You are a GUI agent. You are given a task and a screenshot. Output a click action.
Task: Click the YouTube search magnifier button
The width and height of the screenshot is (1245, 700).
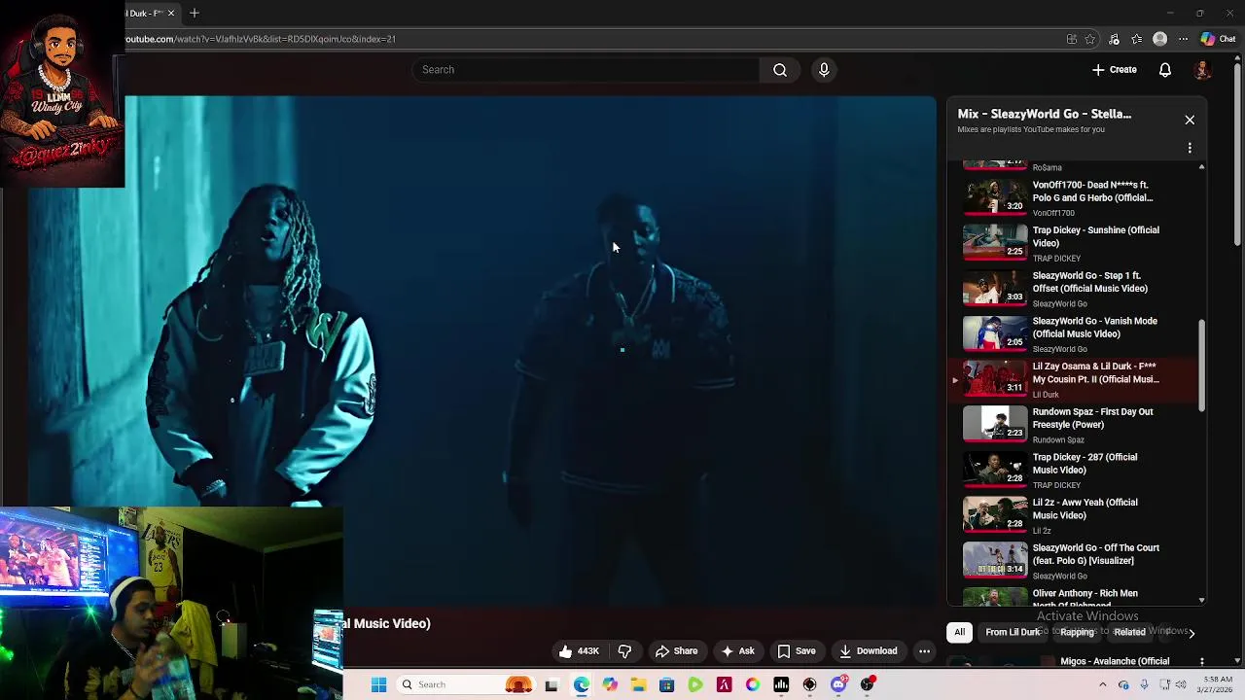pyautogui.click(x=780, y=70)
